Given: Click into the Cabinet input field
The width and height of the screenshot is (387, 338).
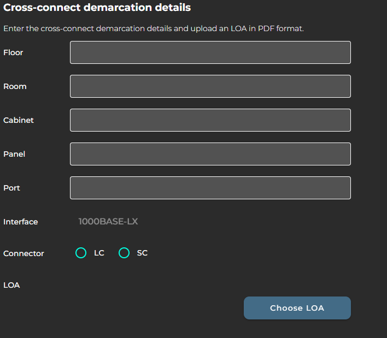Looking at the screenshot, I should click(x=210, y=120).
